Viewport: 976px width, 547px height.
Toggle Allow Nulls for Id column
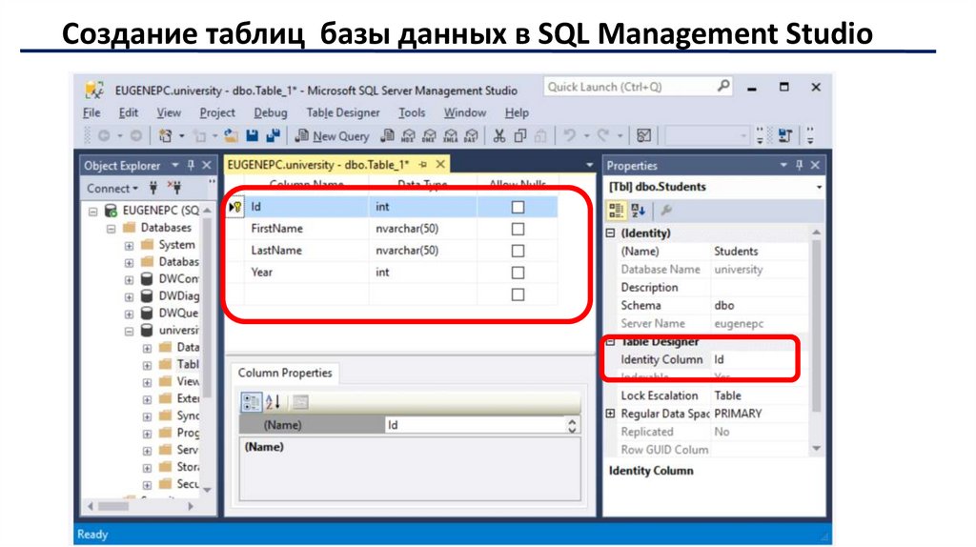click(x=518, y=207)
